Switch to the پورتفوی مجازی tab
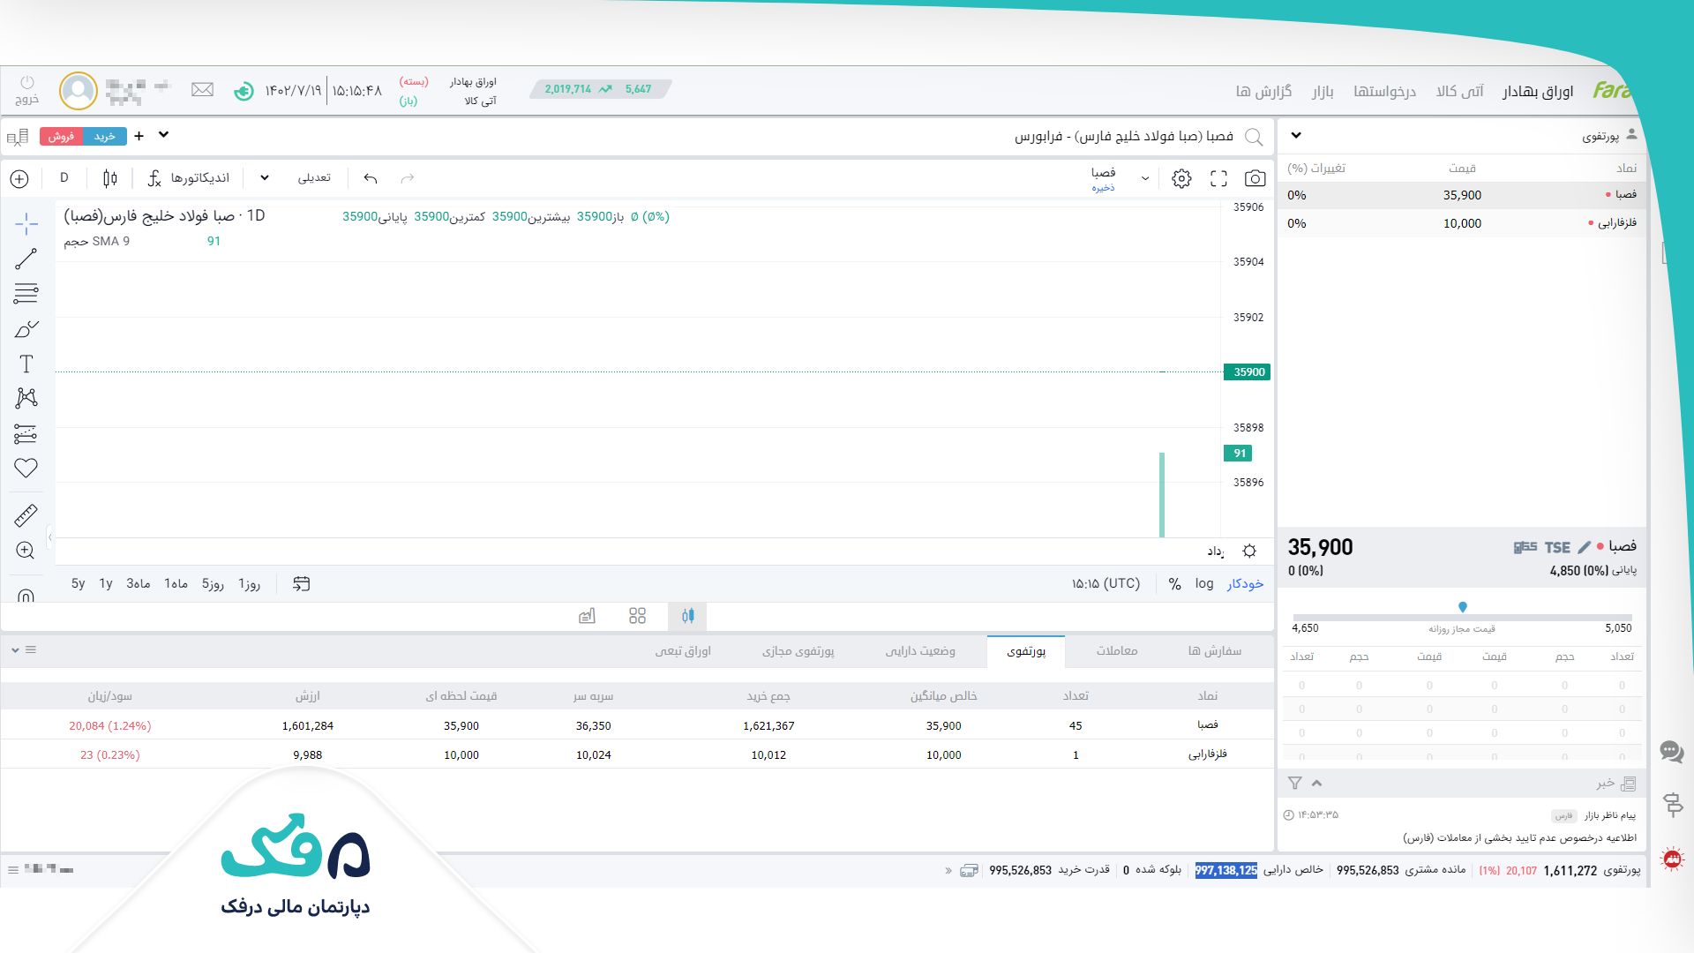 pos(798,651)
